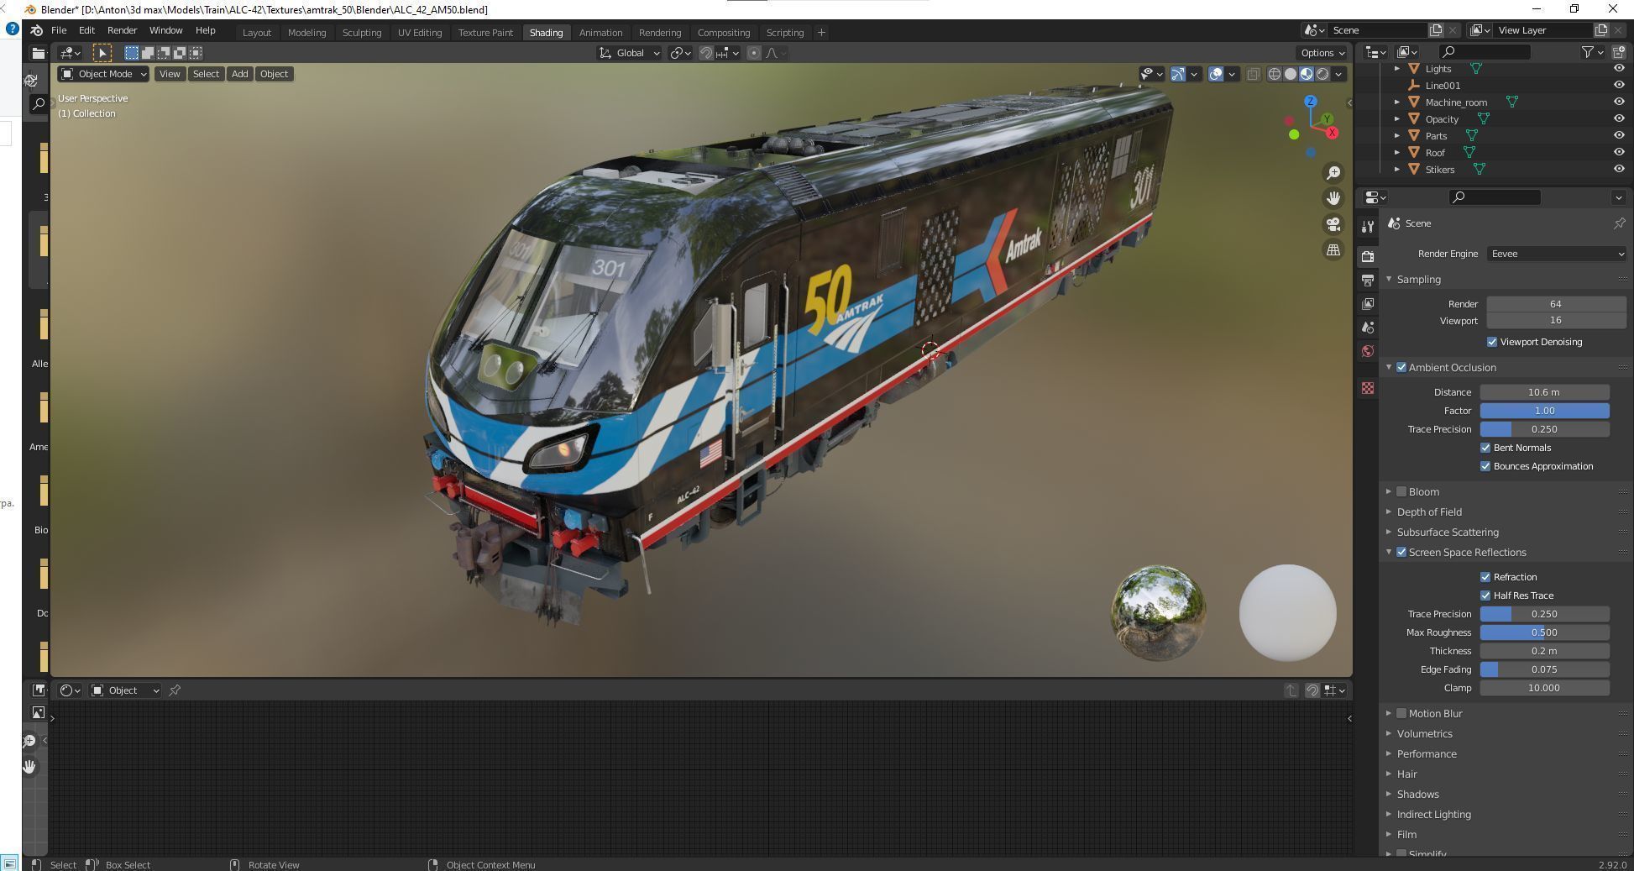
Task: Open the View Layer properties tab icon
Action: [x=1368, y=303]
